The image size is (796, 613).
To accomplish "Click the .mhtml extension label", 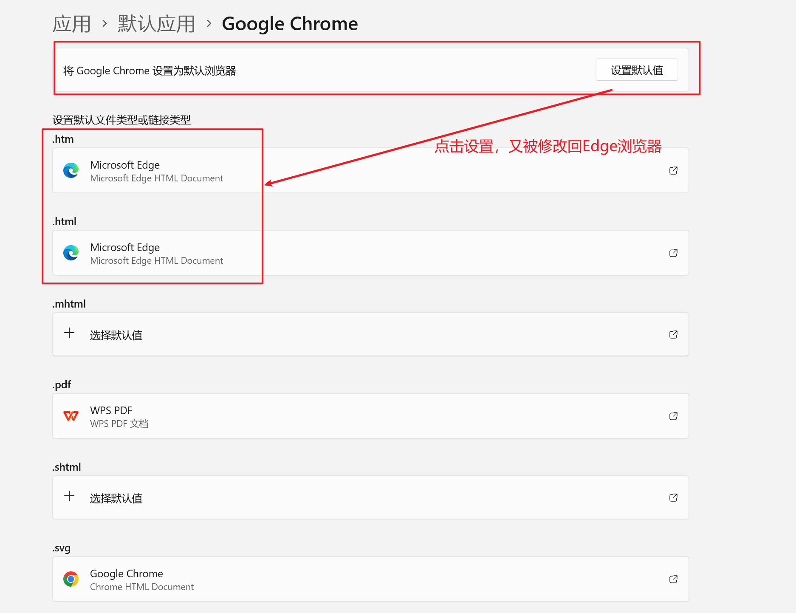I will point(69,304).
